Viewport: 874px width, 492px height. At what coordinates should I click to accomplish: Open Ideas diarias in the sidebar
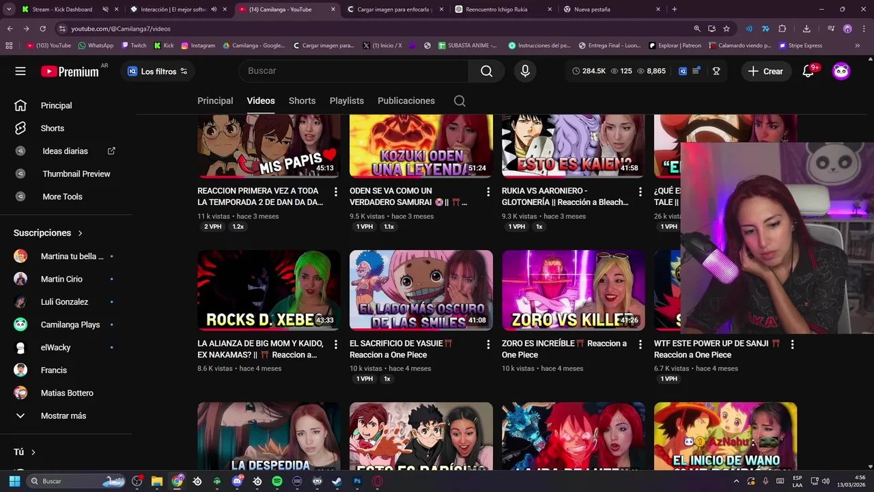[x=66, y=151]
